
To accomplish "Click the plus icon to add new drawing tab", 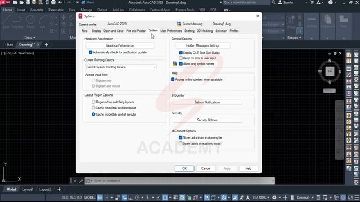I will coord(46,45).
